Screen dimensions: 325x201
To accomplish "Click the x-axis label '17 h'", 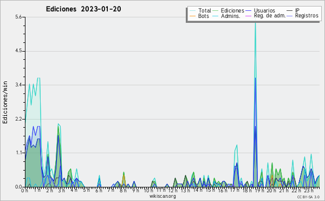I will pos(235,190).
